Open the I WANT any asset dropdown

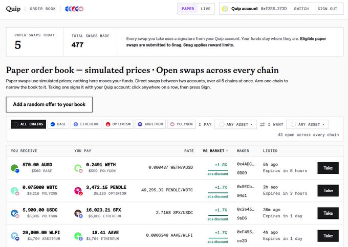(x=308, y=124)
